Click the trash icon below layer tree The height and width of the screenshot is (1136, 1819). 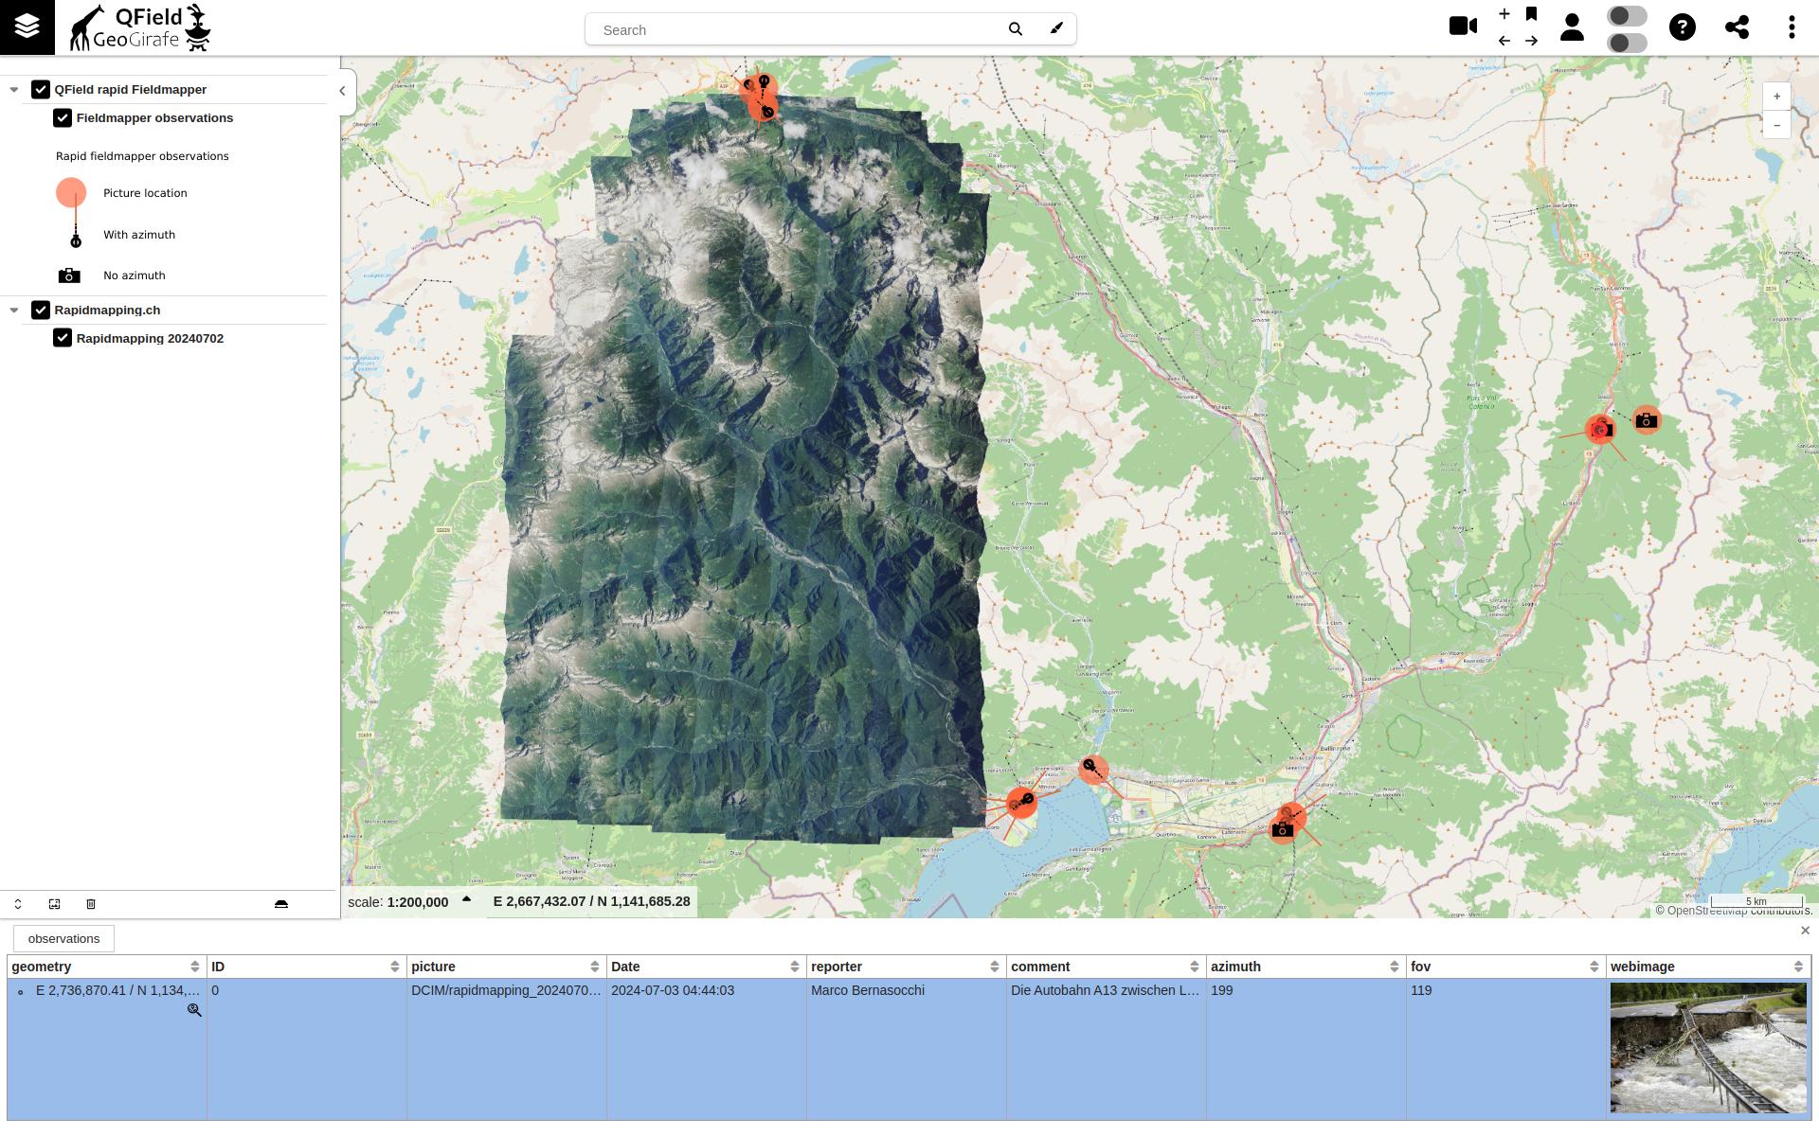[91, 904]
